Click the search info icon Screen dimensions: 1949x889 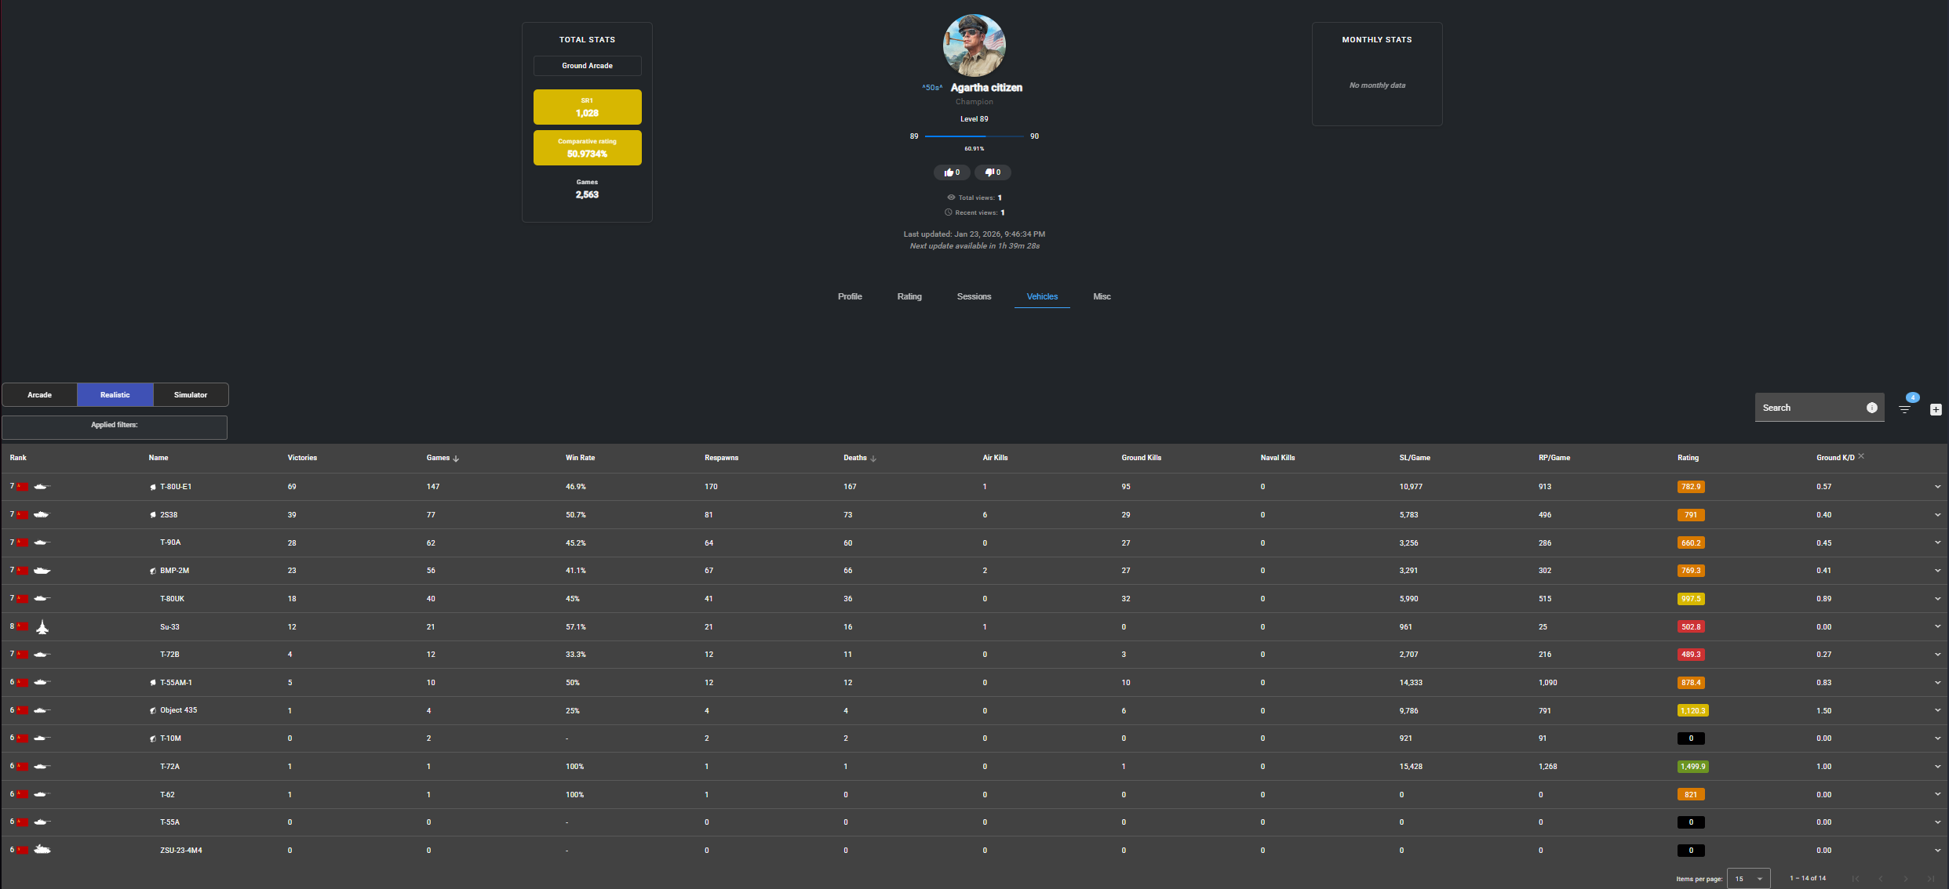coord(1871,408)
